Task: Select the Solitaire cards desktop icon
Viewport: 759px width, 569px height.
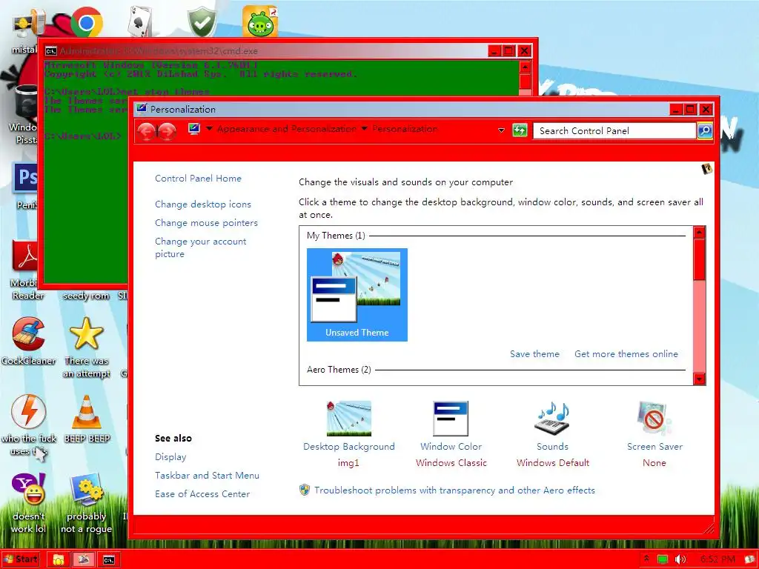Action: point(140,22)
